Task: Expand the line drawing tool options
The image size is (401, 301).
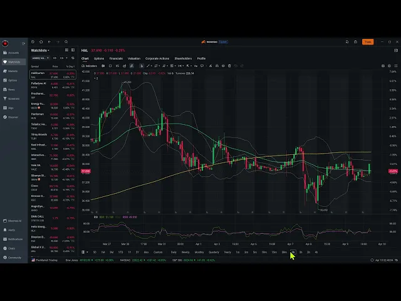Action: click(151, 66)
